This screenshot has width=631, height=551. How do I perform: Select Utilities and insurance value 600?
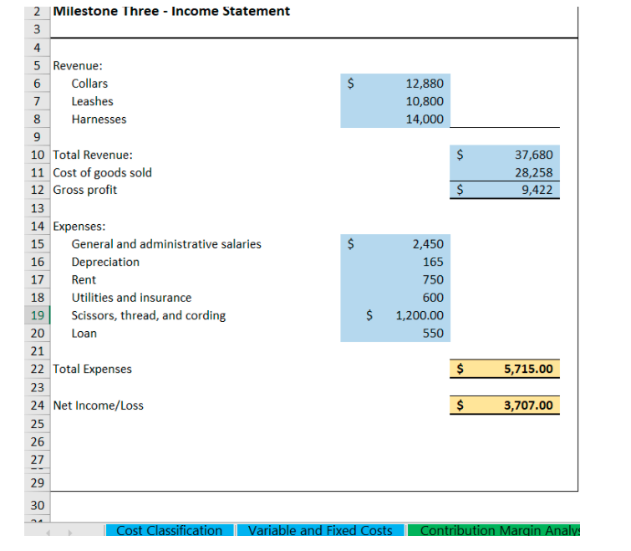[x=395, y=297]
